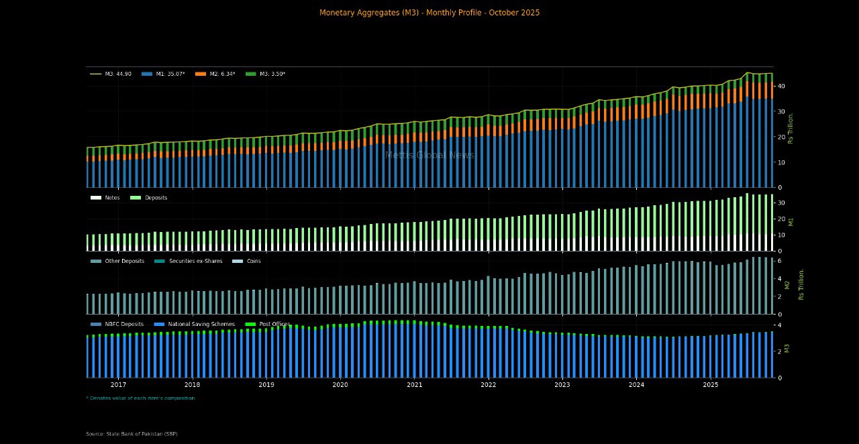Select the 2017 x-axis year label
The width and height of the screenshot is (859, 444).
pyautogui.click(x=118, y=385)
